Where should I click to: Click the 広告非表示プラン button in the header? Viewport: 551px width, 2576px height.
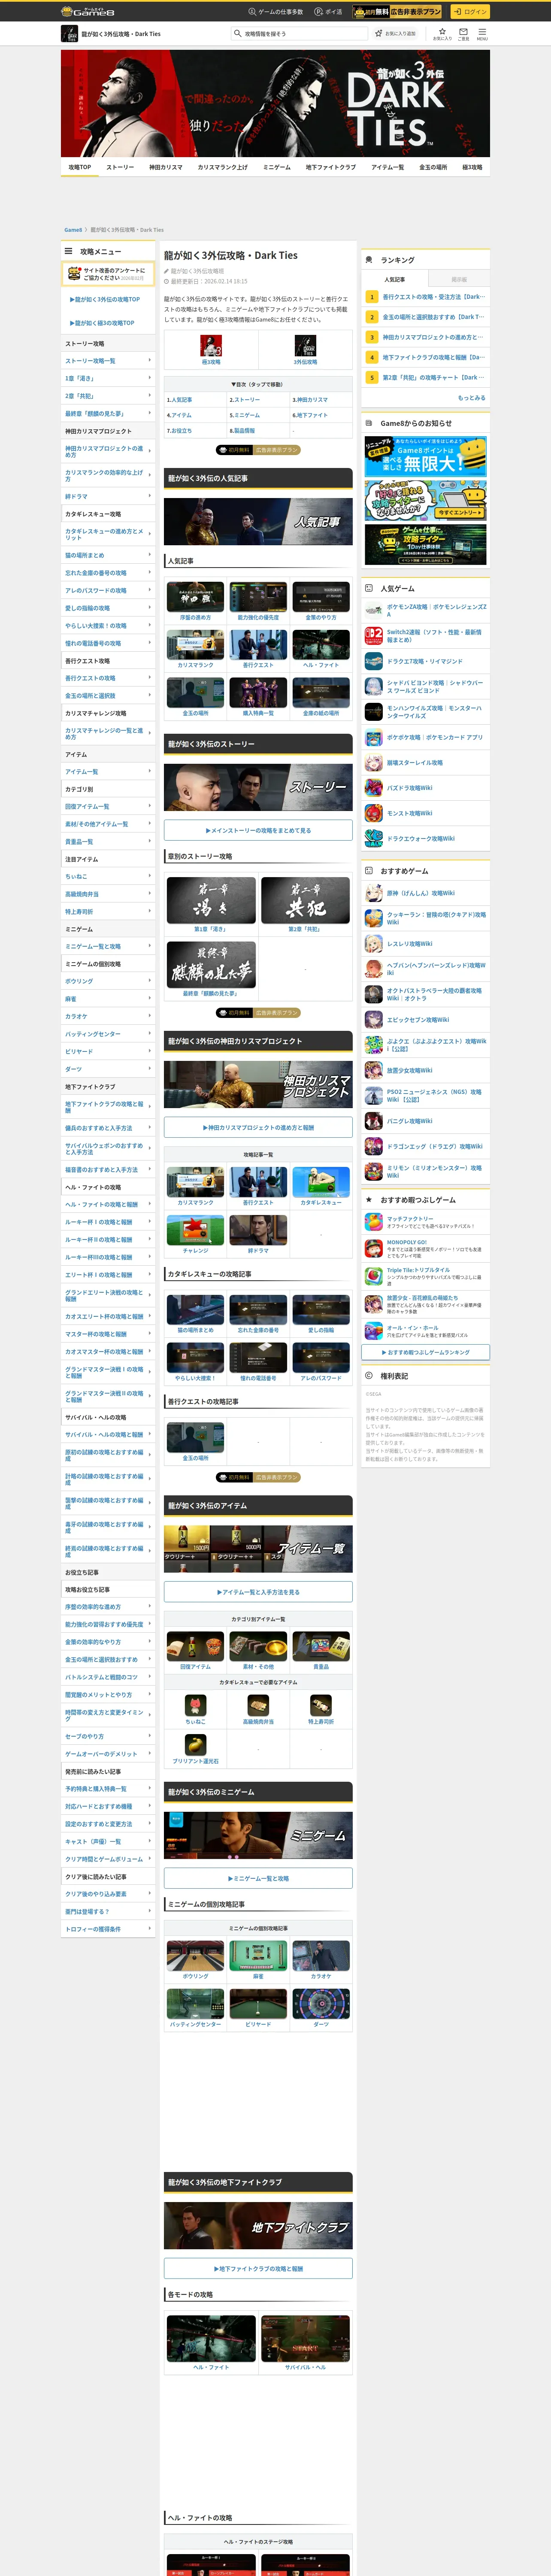[397, 12]
